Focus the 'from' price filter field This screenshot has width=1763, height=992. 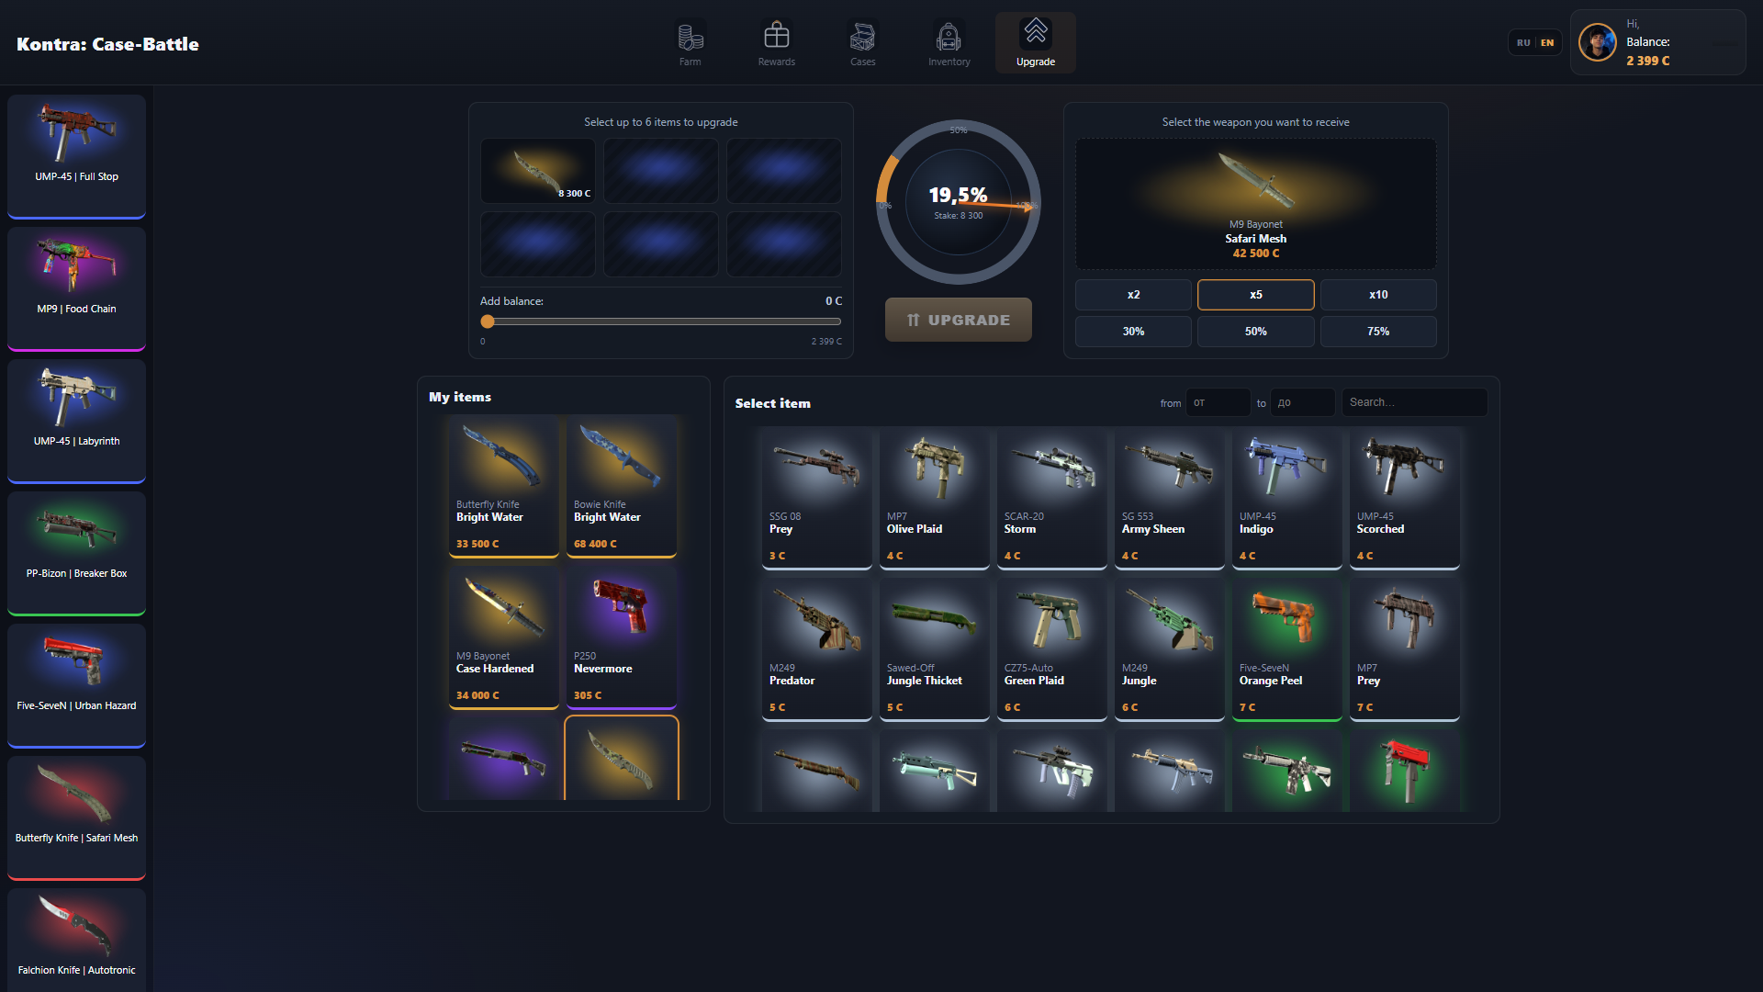point(1218,402)
